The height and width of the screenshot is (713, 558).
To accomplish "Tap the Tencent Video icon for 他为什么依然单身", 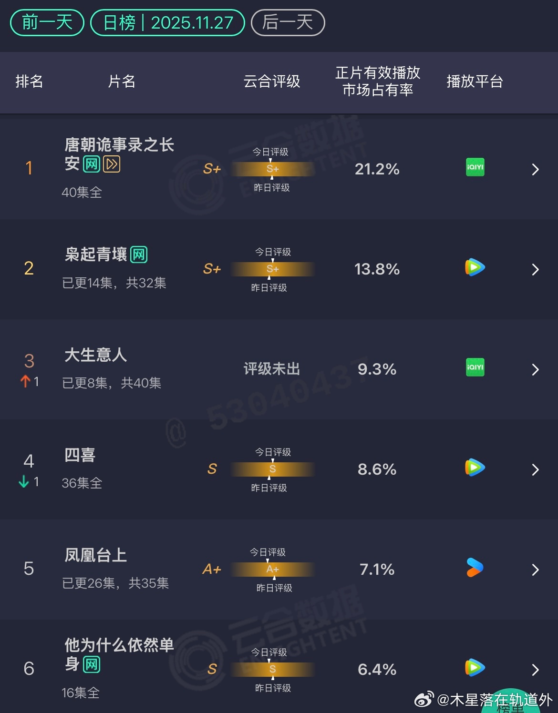I will tap(475, 668).
